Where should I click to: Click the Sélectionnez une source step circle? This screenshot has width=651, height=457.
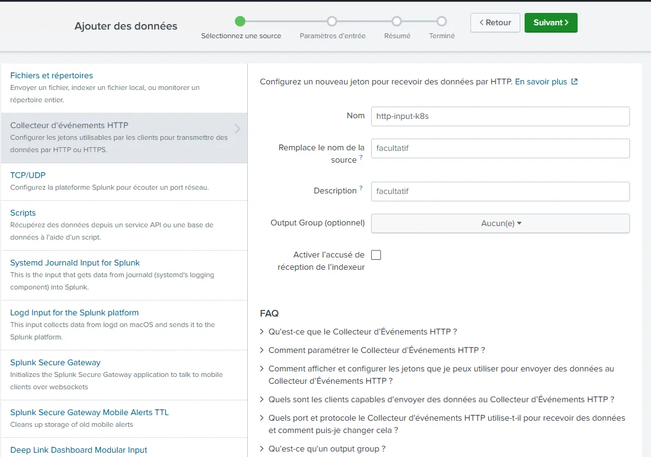[x=240, y=21]
